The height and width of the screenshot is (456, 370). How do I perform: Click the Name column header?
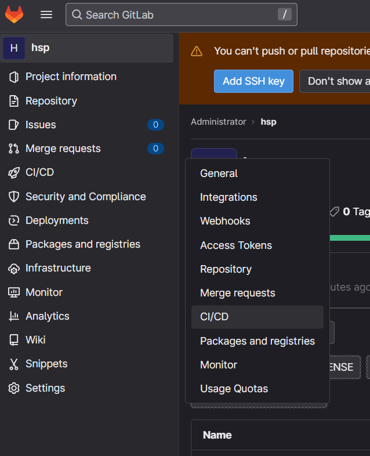217,435
